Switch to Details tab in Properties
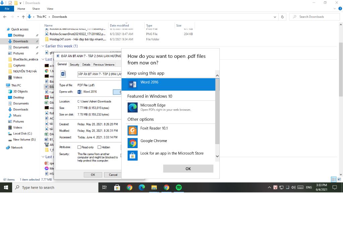Image resolution: width=343 pixels, height=237 pixels. [86, 65]
